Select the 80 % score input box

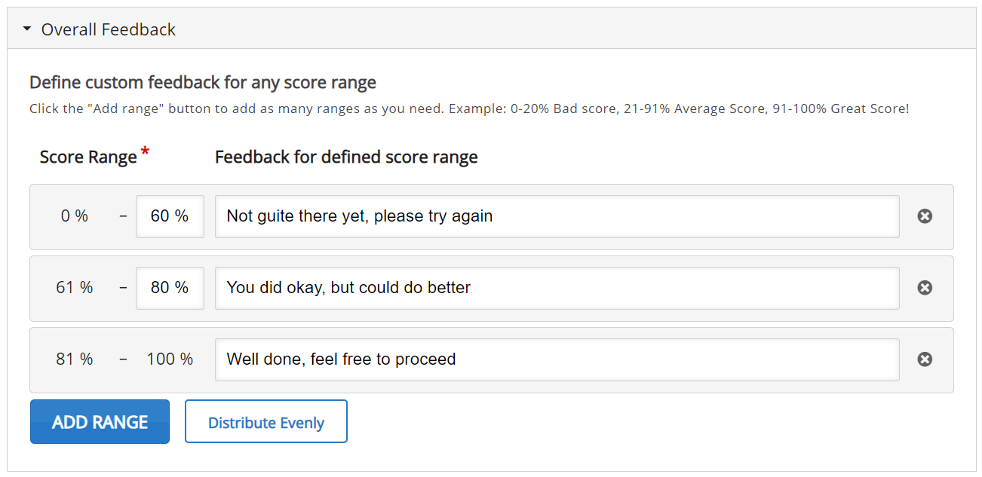pyautogui.click(x=170, y=288)
